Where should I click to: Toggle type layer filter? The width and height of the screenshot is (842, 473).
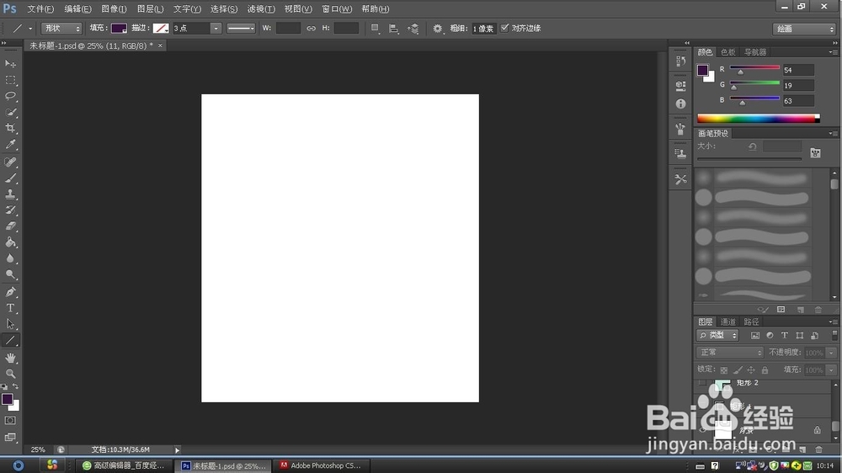coord(785,336)
